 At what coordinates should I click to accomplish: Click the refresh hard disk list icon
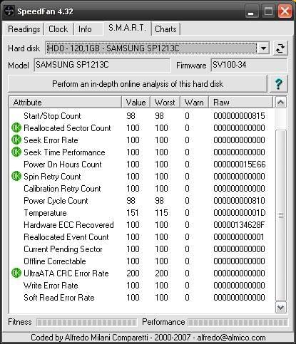pos(280,48)
